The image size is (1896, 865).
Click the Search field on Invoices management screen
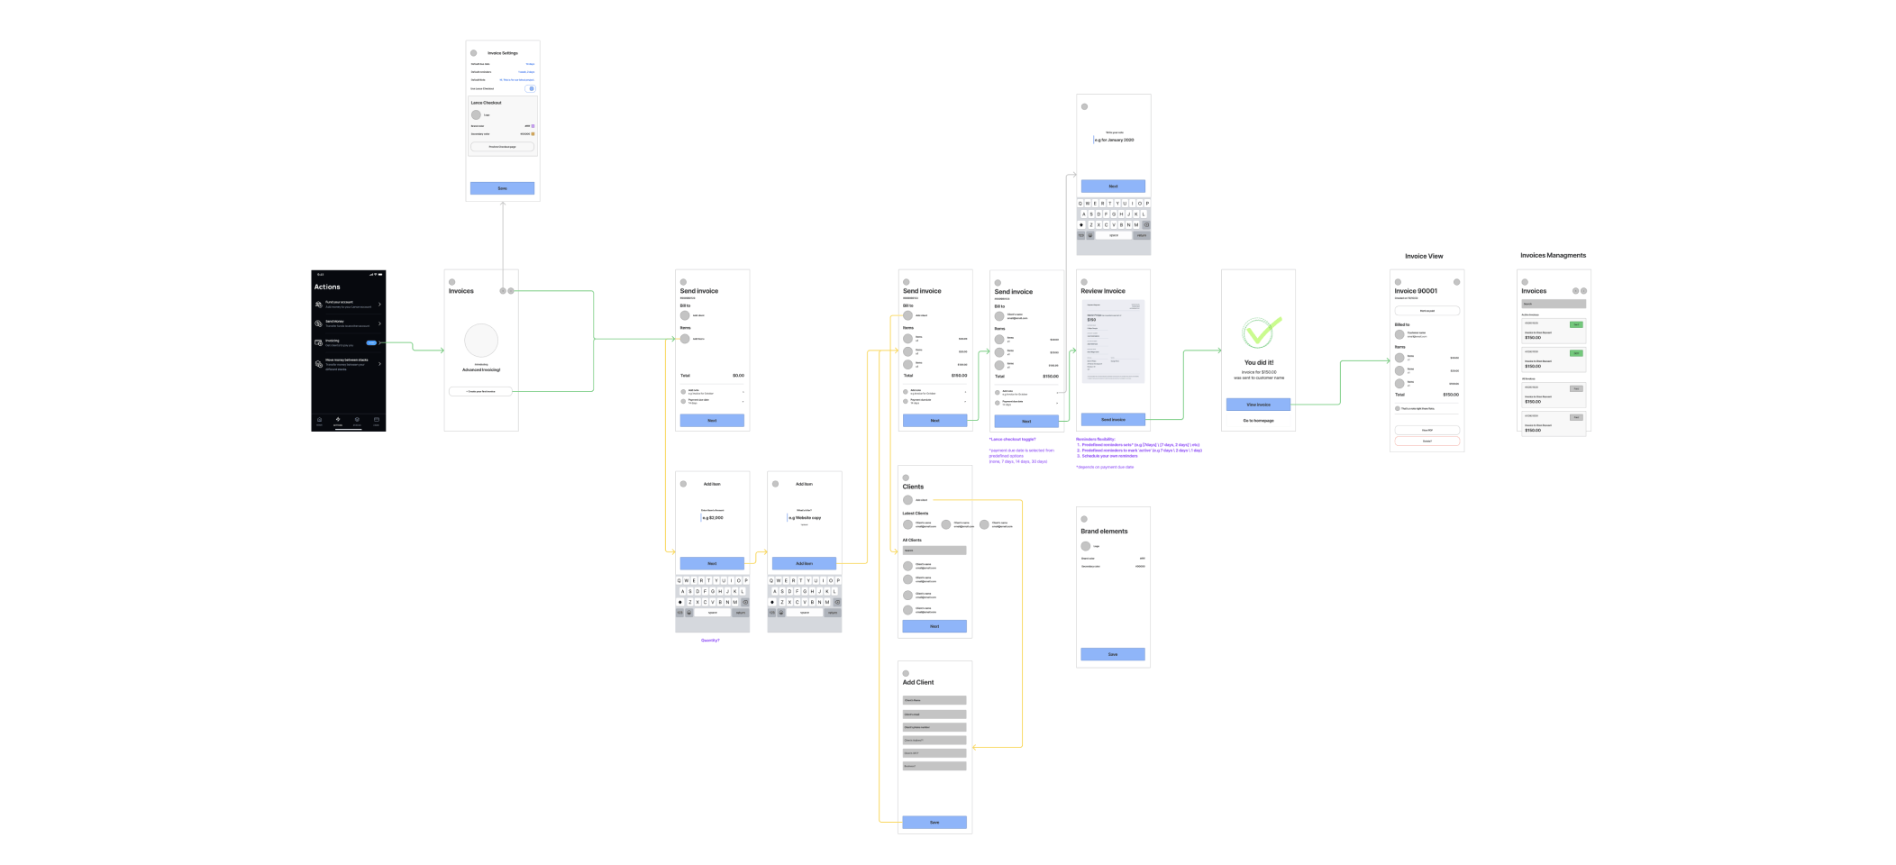[1554, 305]
